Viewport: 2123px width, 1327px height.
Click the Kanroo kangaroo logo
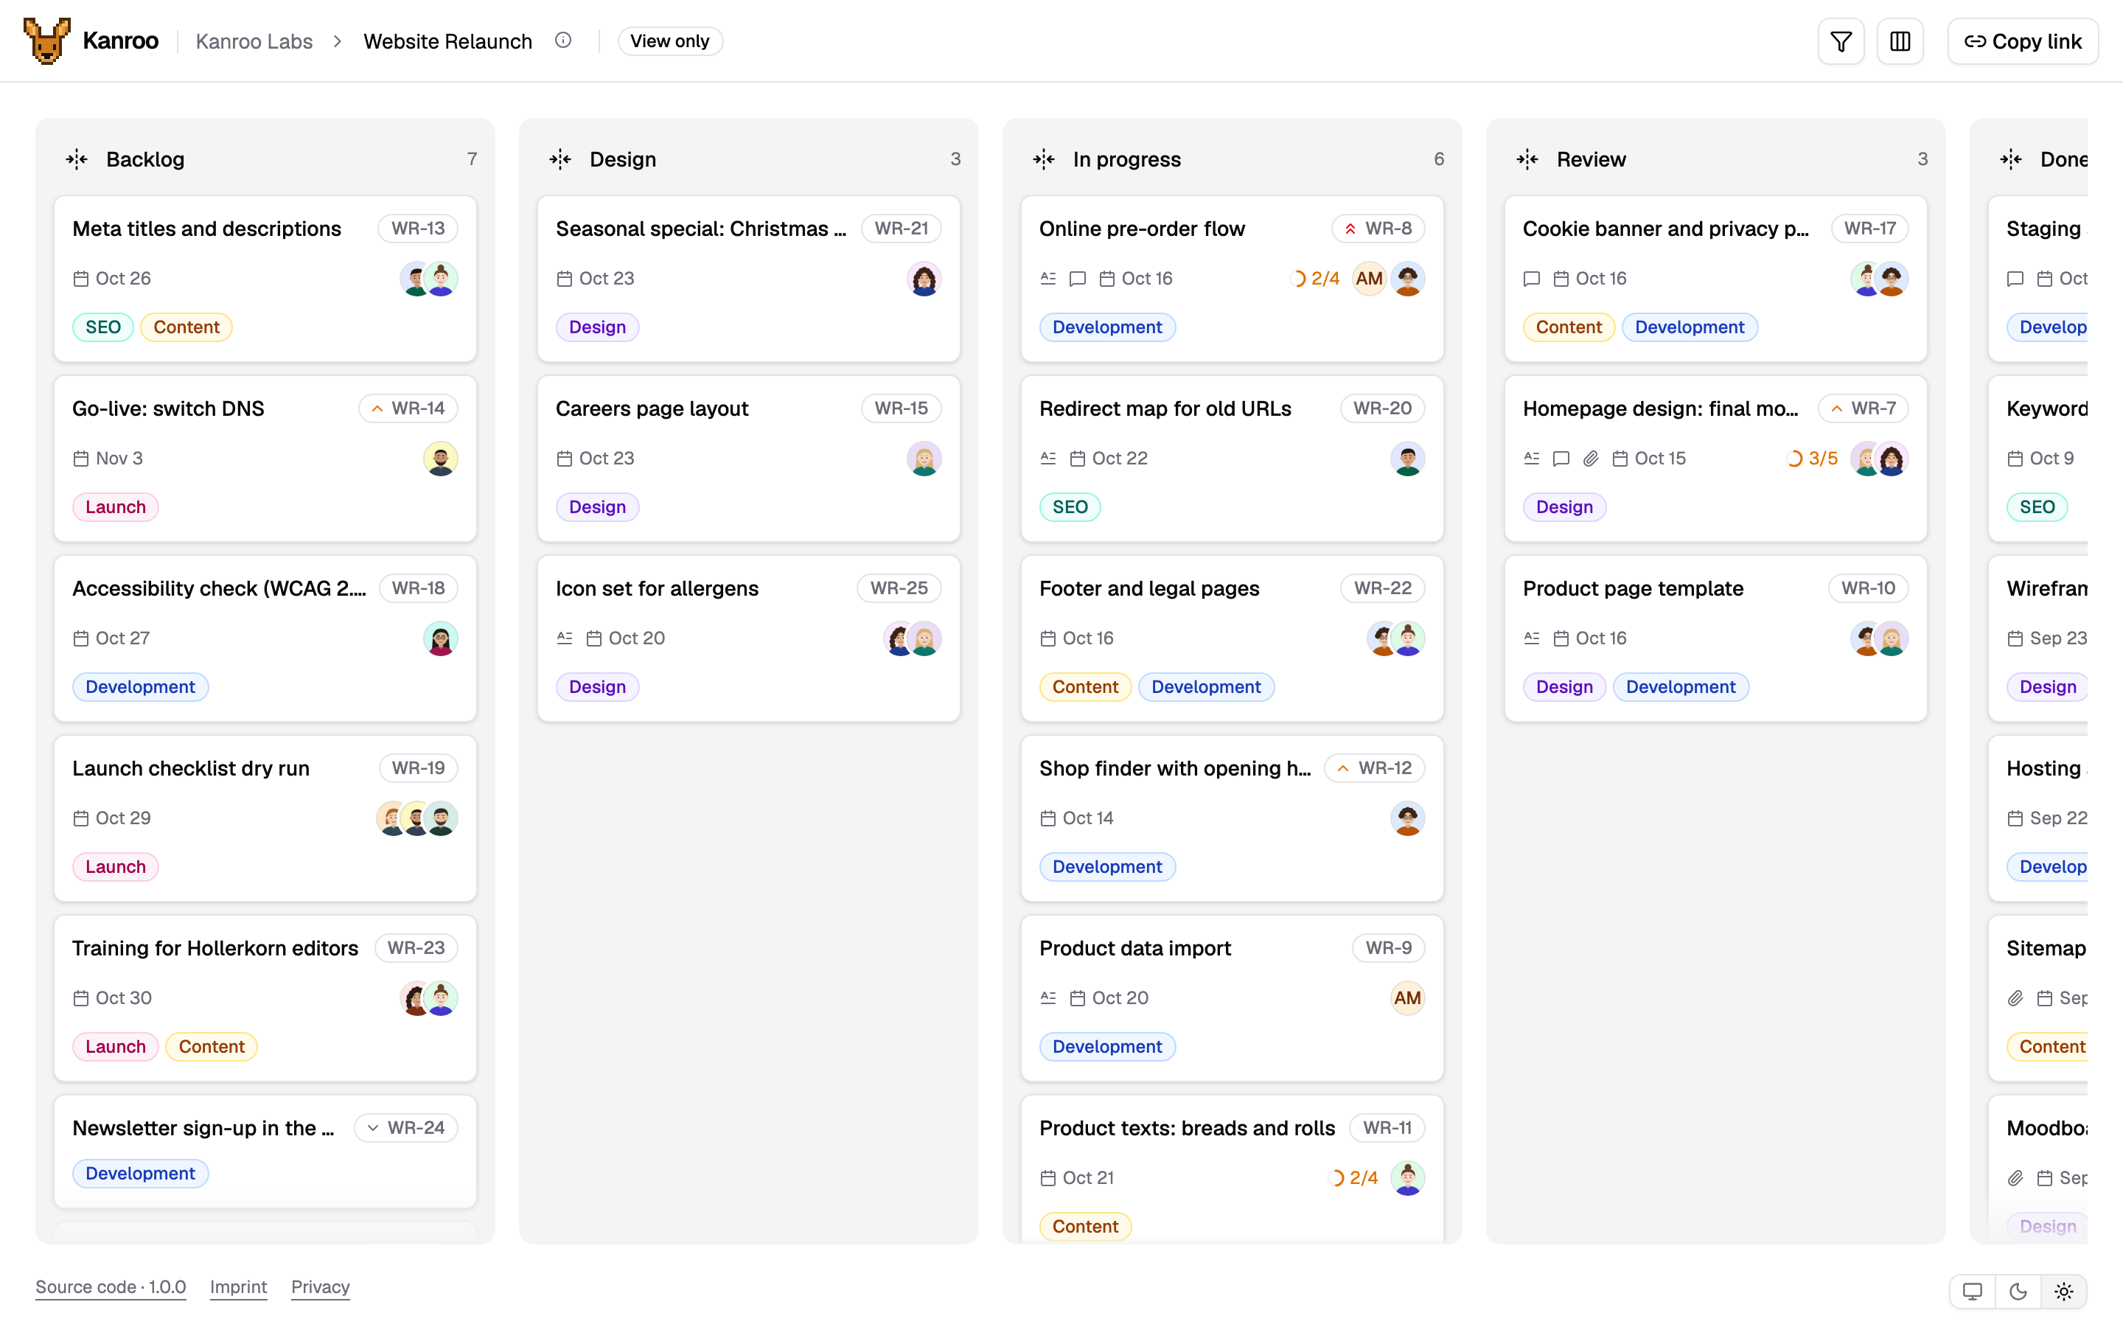click(46, 41)
